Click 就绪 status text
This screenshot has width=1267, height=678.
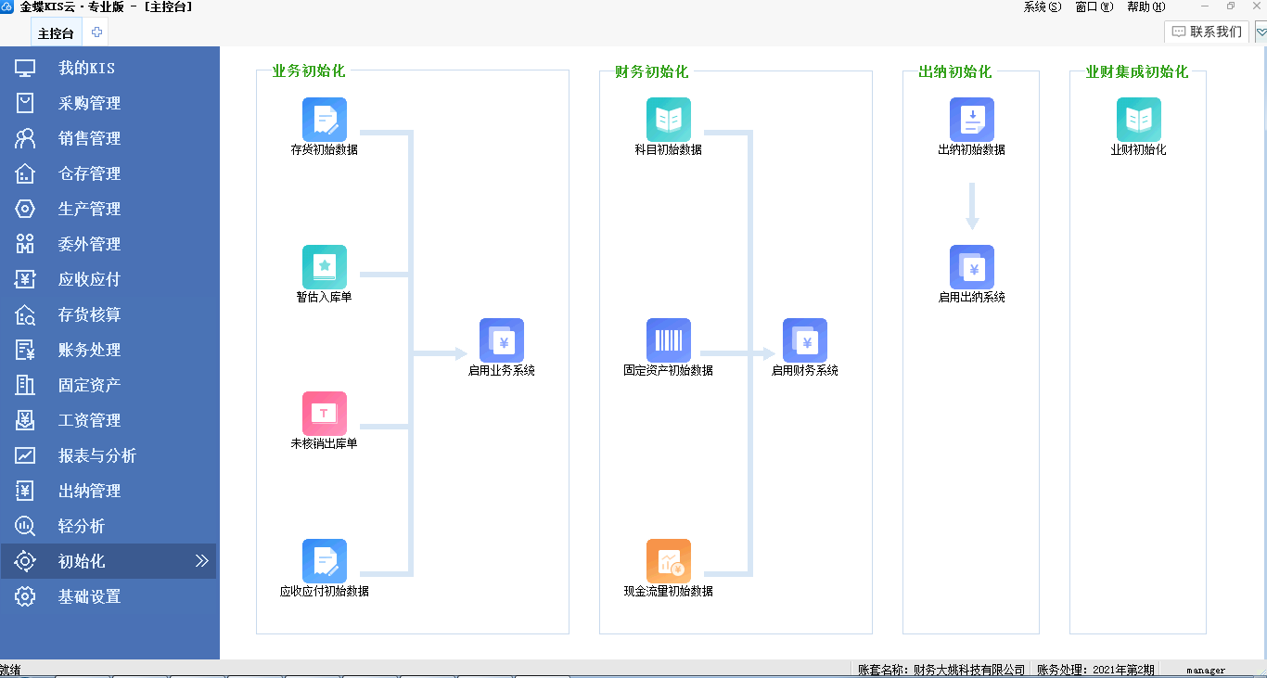tap(10, 670)
